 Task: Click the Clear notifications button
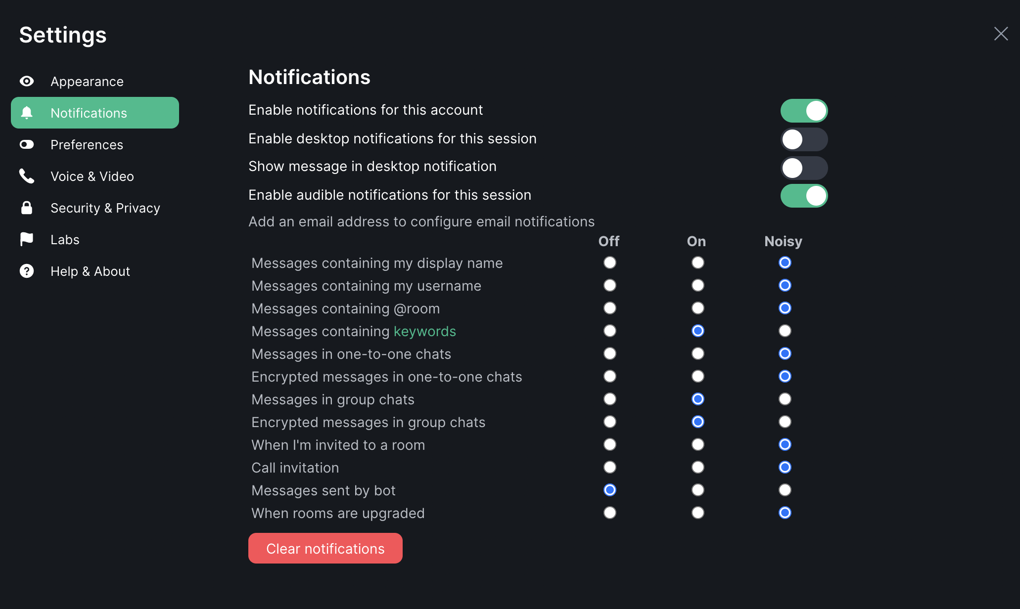click(325, 548)
